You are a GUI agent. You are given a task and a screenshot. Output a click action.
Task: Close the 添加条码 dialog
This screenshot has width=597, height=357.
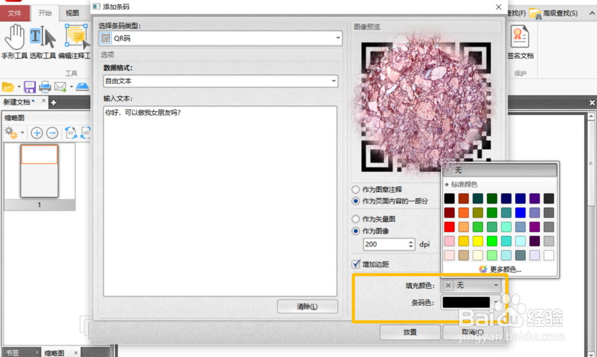[498, 7]
